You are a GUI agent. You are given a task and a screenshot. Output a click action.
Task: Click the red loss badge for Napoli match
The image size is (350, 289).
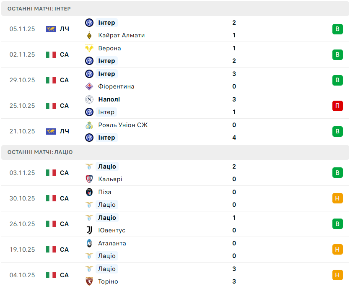337,106
